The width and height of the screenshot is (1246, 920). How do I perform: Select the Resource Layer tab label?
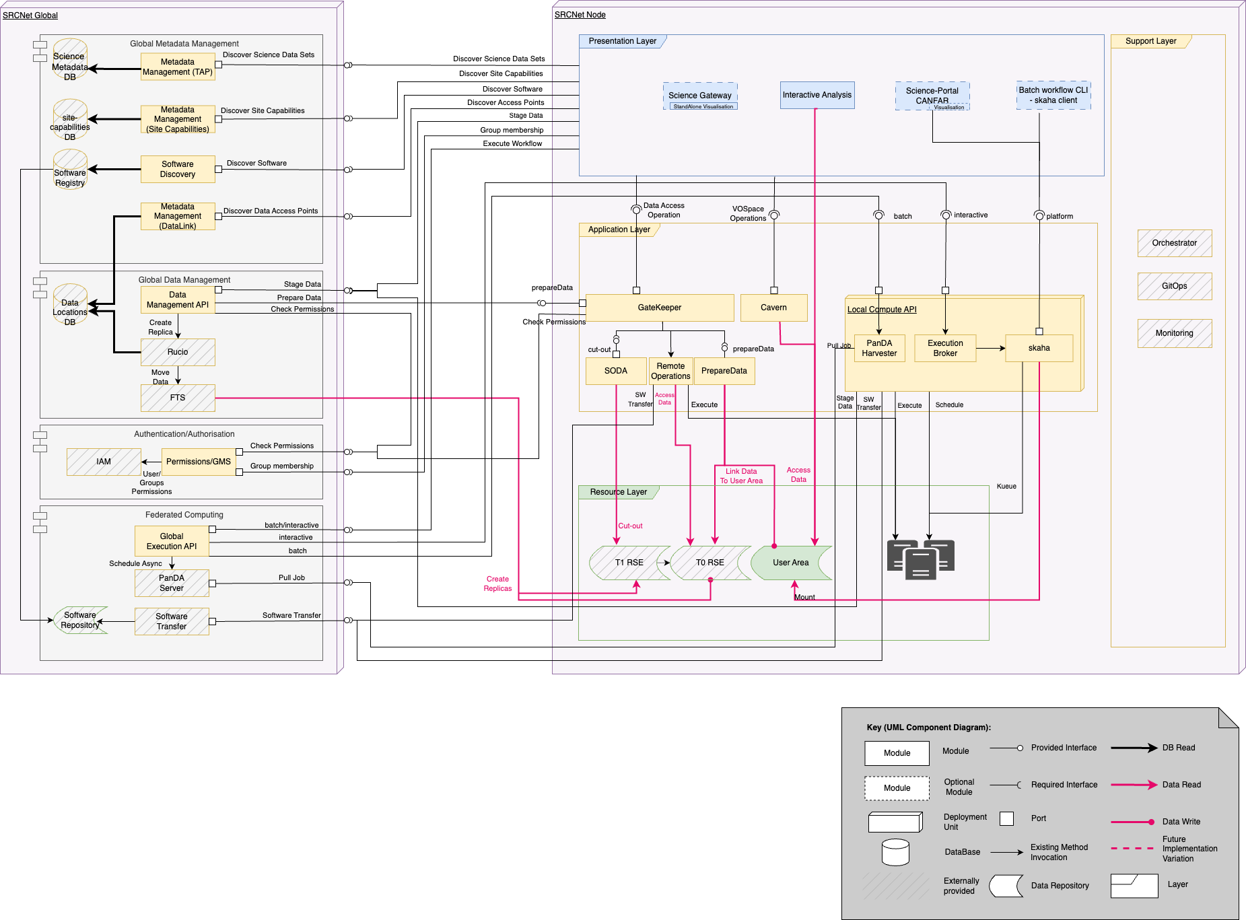point(618,492)
